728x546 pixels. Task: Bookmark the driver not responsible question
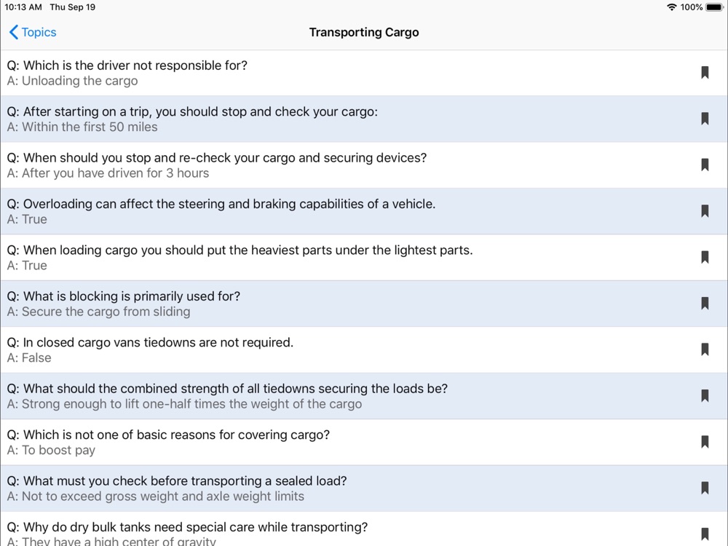click(x=705, y=73)
